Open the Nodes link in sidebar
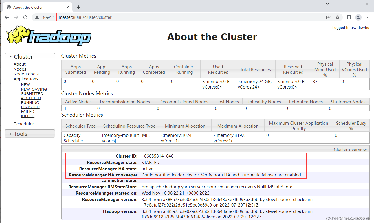The image size is (374, 223). point(20,69)
